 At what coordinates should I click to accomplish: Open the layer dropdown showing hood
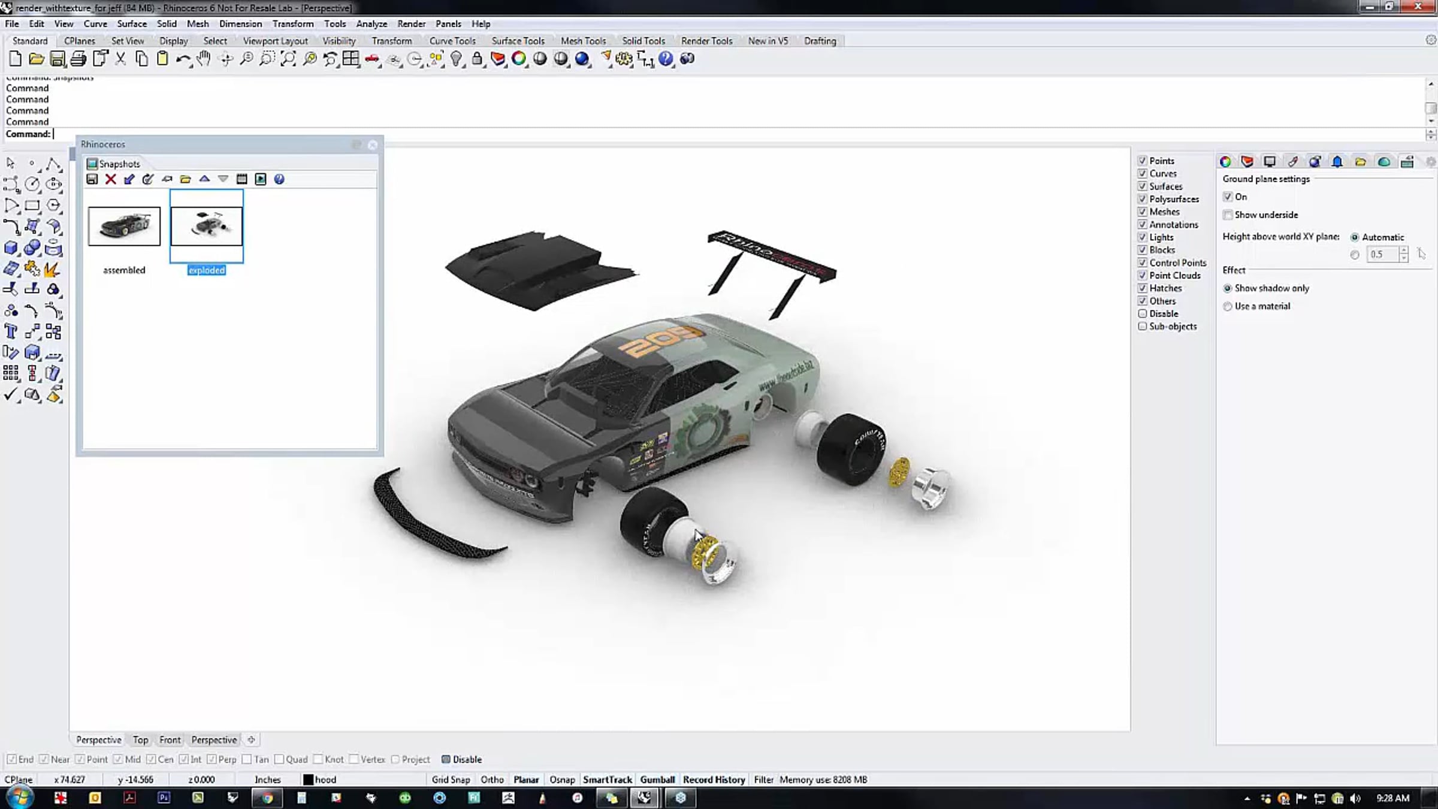click(x=321, y=779)
